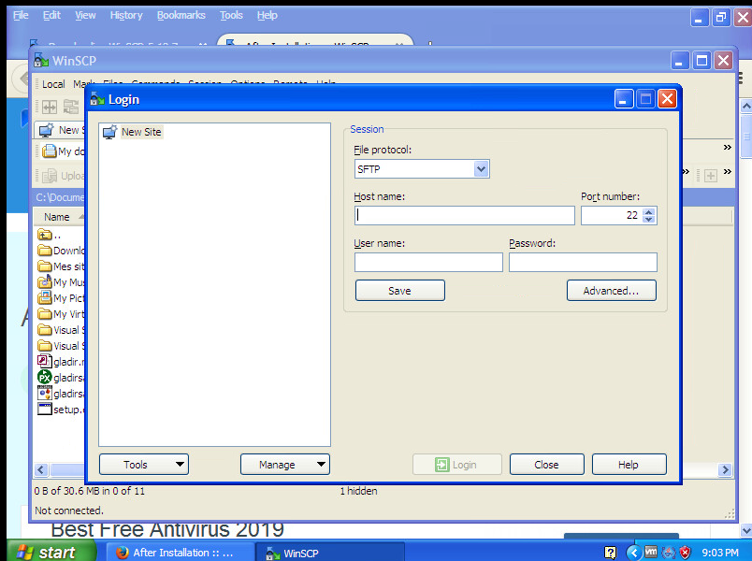Decrease port number with down stepper arrow
The width and height of the screenshot is (752, 561).
point(649,220)
